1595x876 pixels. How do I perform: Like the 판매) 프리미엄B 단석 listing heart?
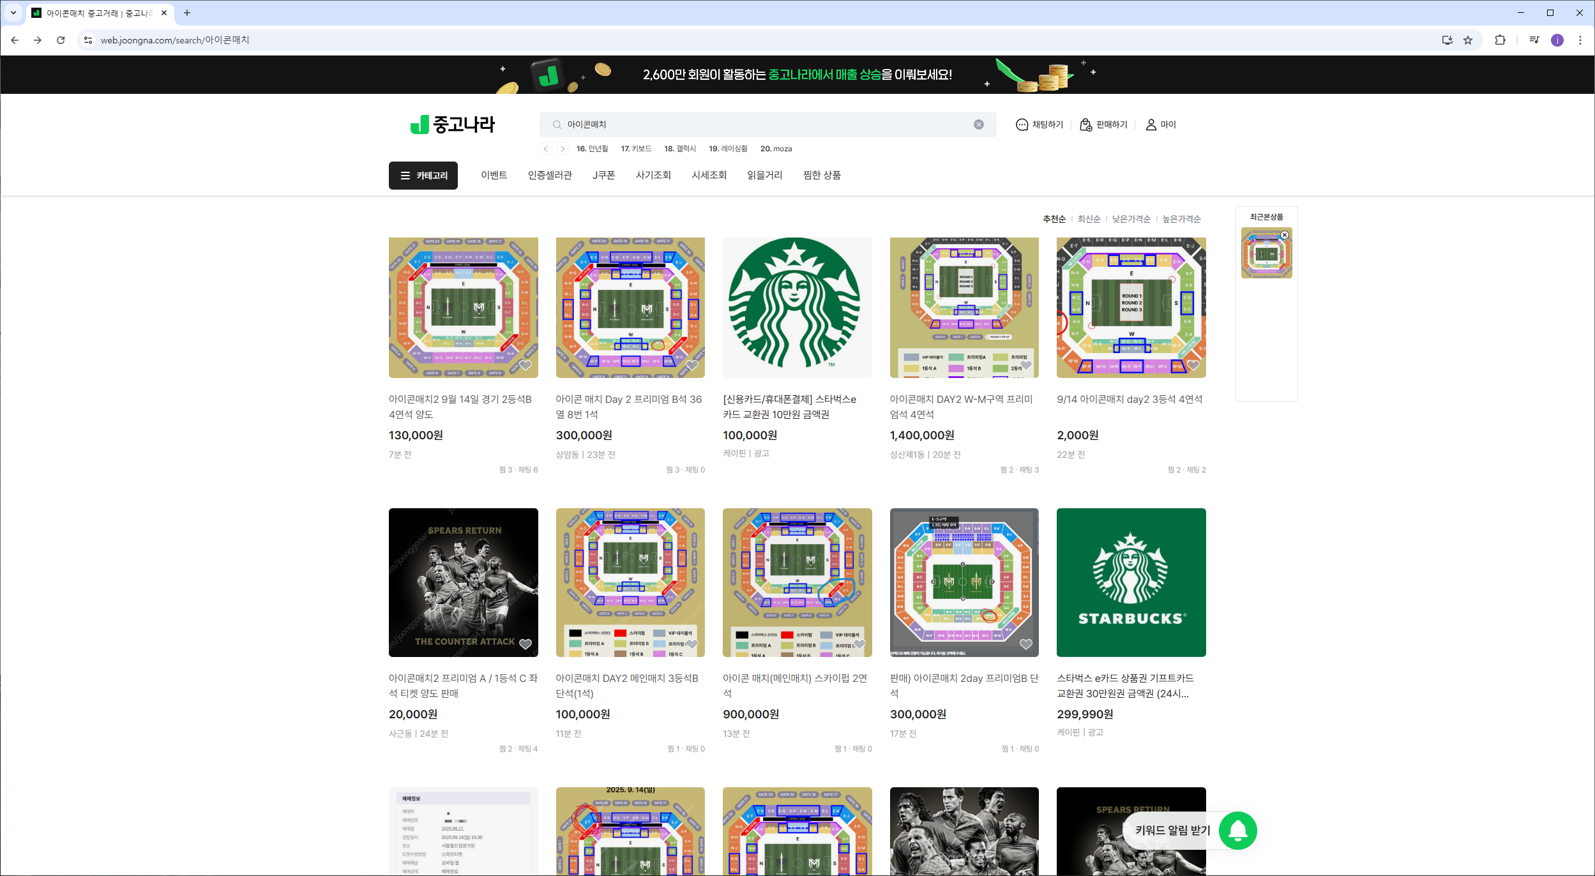tap(1026, 644)
